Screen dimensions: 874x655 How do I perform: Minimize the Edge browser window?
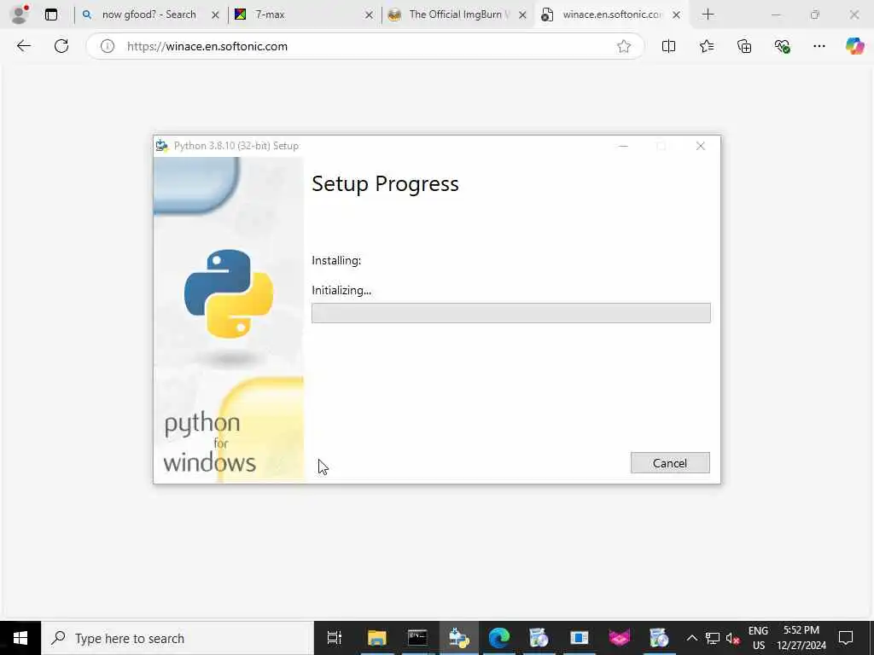point(776,14)
